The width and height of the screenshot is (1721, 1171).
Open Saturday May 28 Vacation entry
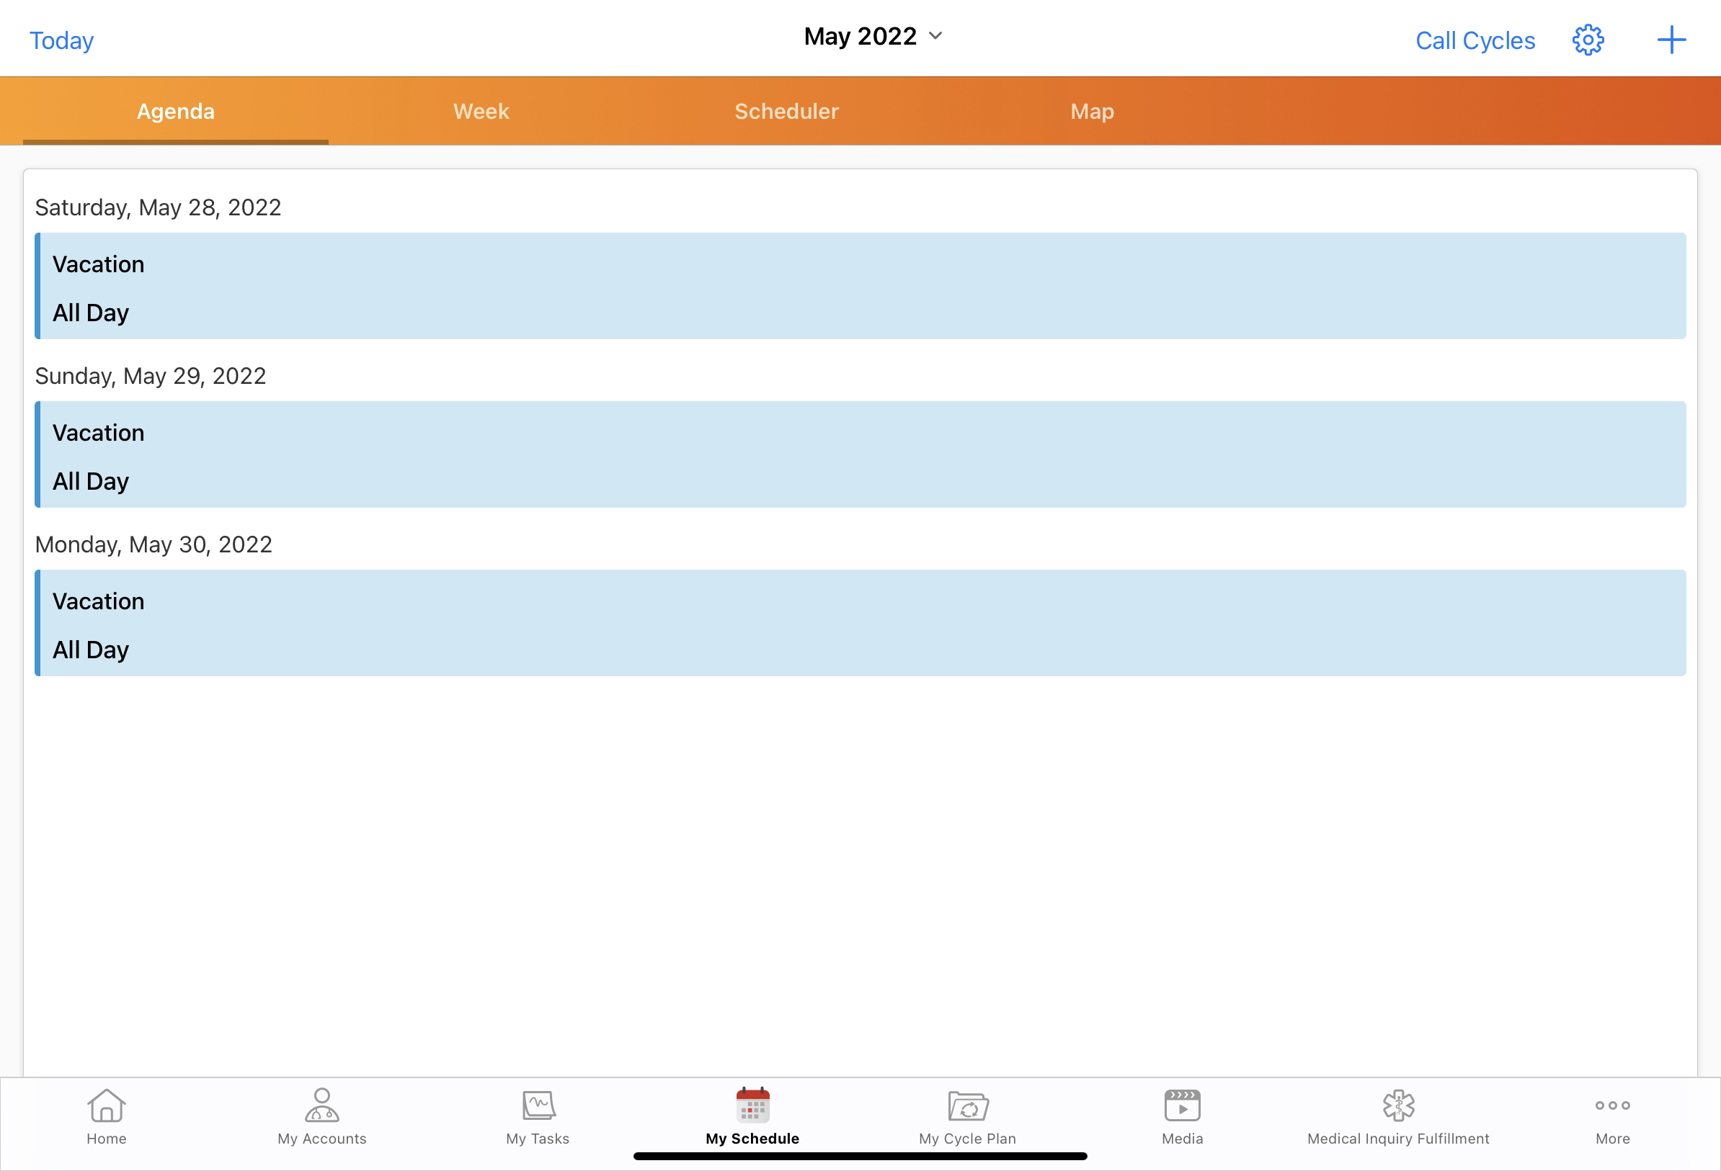[860, 287]
